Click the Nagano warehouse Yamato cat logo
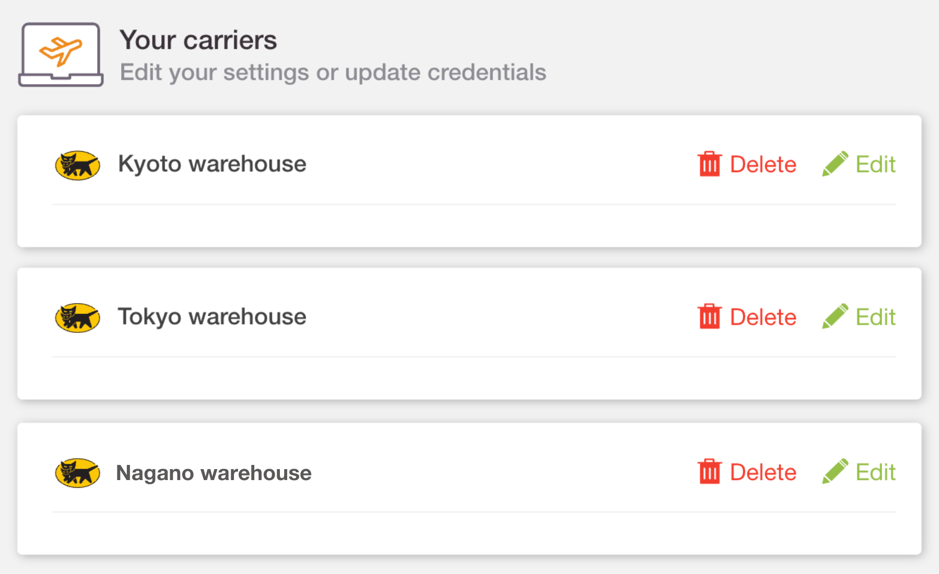This screenshot has width=939, height=574. [x=77, y=473]
